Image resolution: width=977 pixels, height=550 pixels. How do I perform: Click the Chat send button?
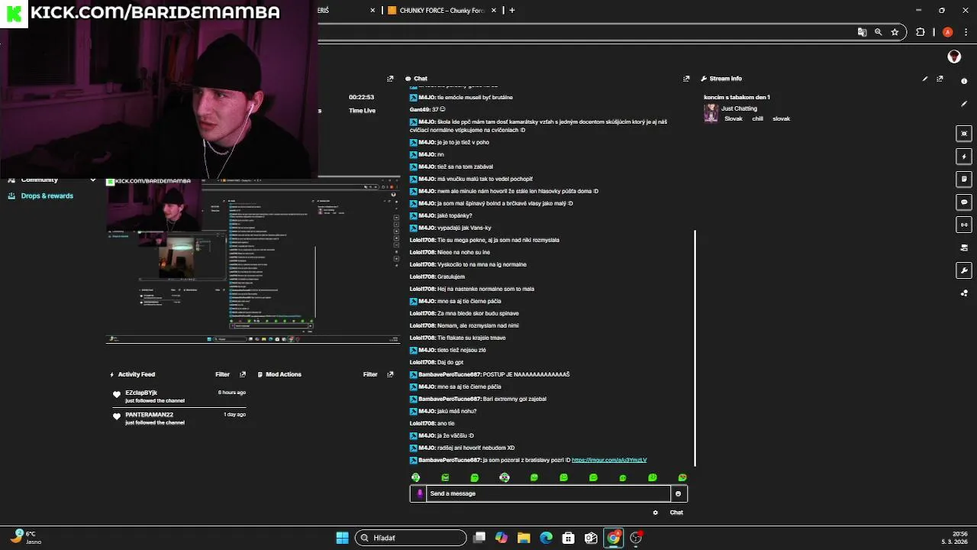pyautogui.click(x=676, y=513)
